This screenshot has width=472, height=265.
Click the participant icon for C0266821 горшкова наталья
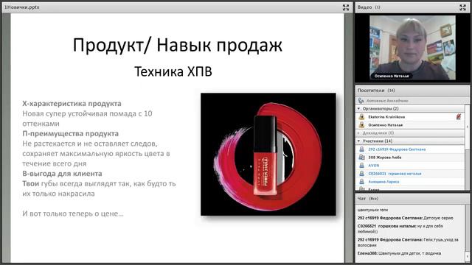[361, 174]
